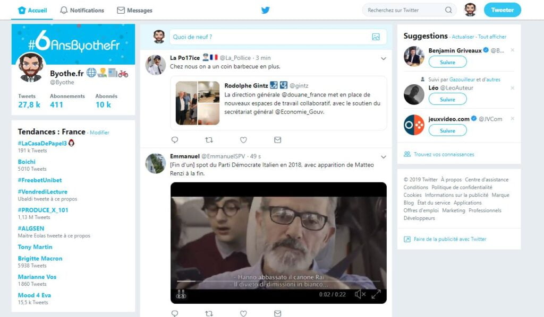Screen dimensions: 544x317
Task: Open La Po17ice profile avatar
Action: tap(155, 65)
